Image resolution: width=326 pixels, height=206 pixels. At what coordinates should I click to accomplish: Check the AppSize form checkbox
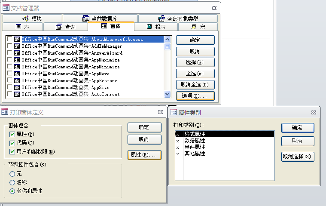9,87
